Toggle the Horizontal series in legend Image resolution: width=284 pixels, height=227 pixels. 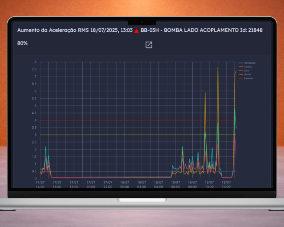(249, 63)
